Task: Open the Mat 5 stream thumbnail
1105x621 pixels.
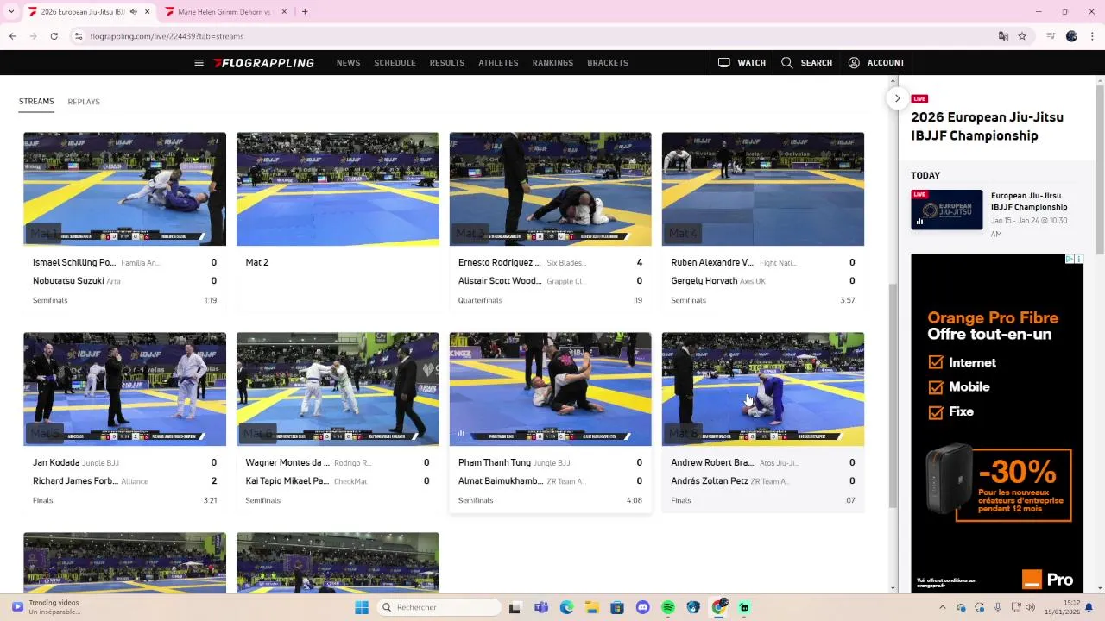Action: pyautogui.click(x=124, y=389)
